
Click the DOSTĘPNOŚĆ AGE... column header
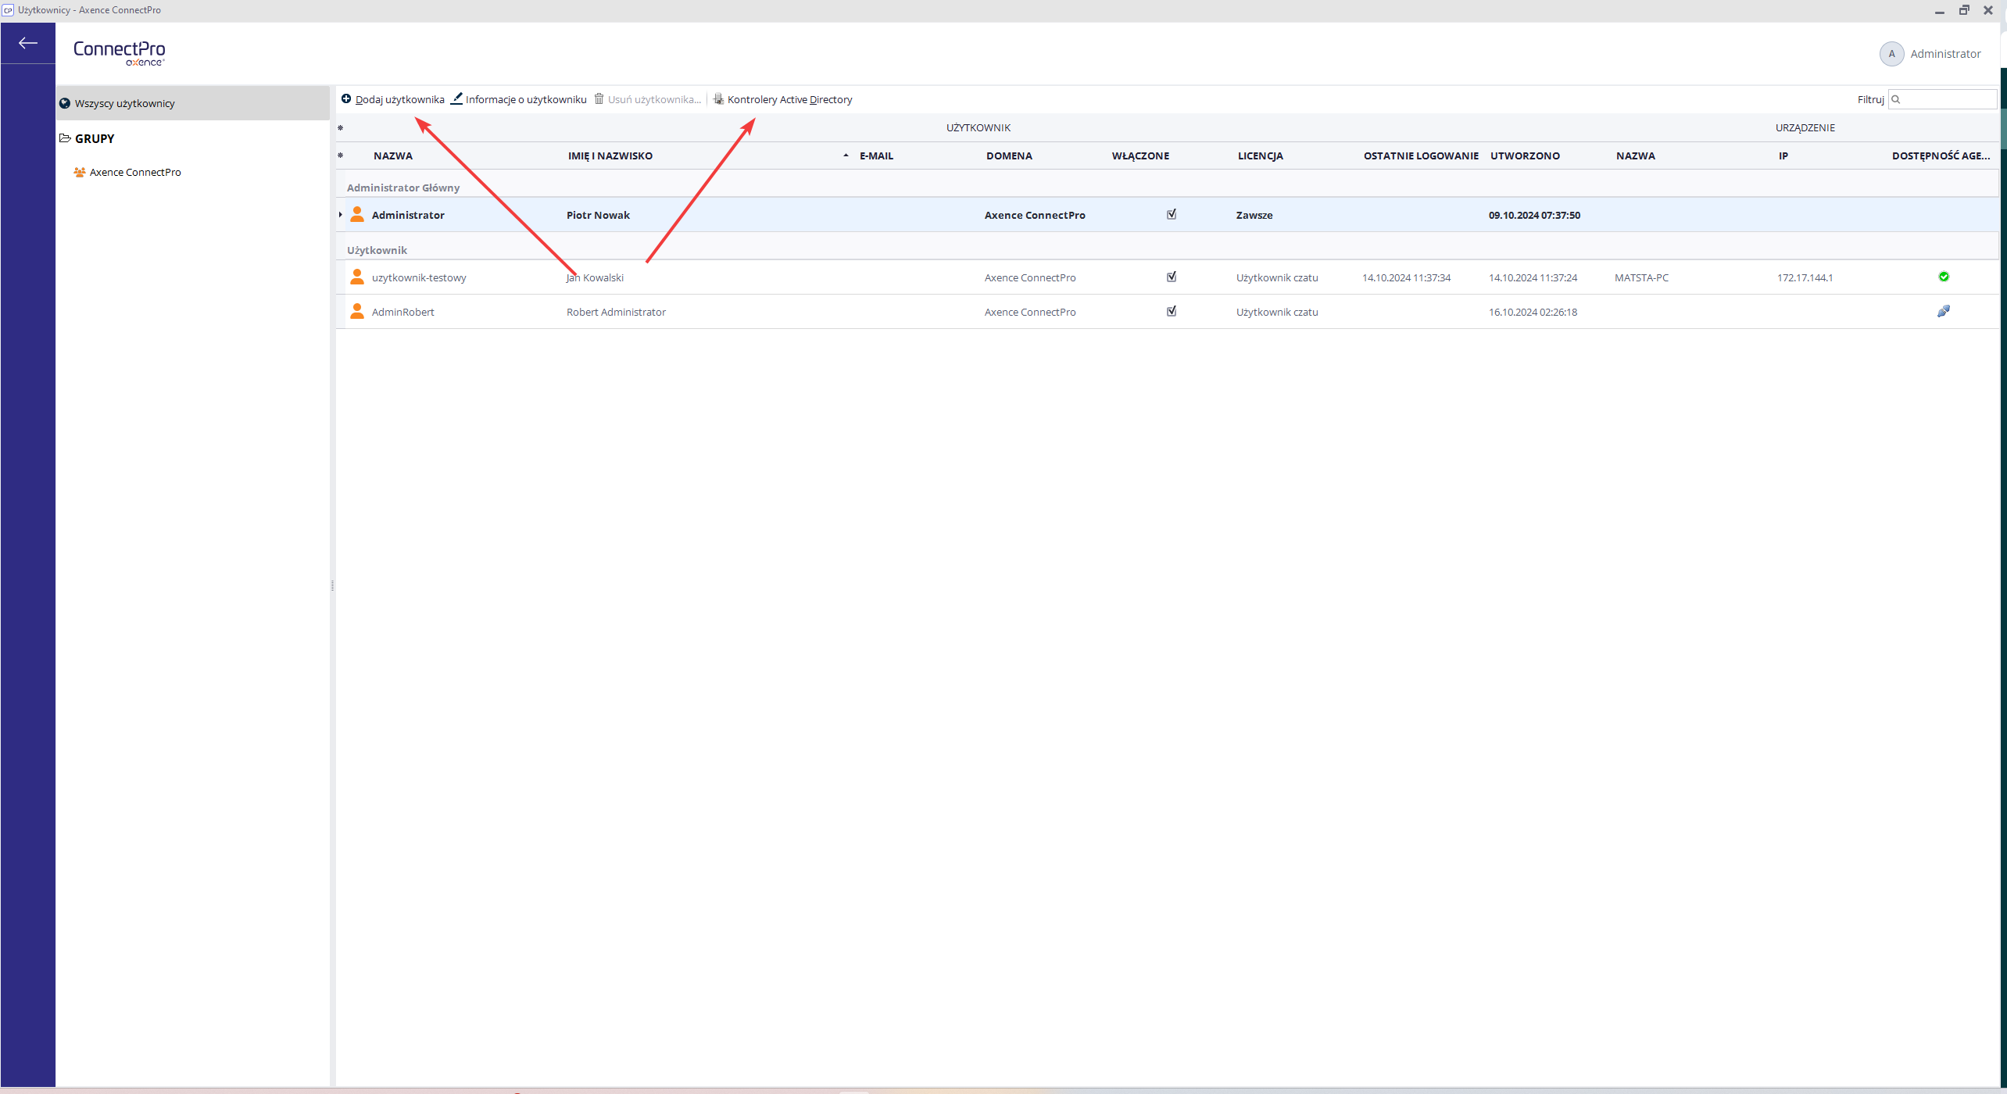1941,156
